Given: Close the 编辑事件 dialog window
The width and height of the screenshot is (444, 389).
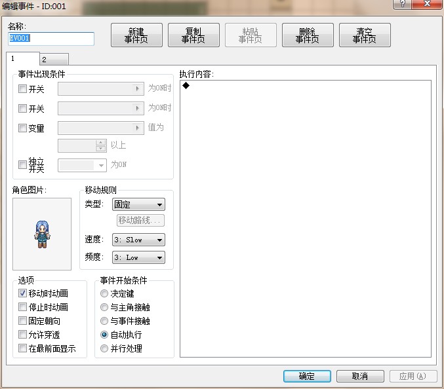Looking at the screenshot, I should [427, 4].
